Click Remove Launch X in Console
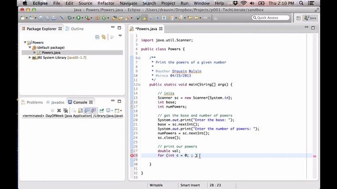 tap(59, 110)
